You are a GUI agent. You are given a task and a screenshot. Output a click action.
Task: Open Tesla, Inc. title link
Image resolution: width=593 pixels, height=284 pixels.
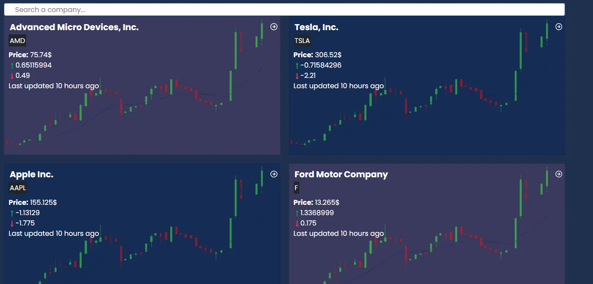[x=316, y=27]
